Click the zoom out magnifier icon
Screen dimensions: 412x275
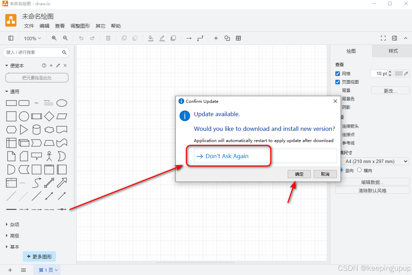pyautogui.click(x=65, y=38)
